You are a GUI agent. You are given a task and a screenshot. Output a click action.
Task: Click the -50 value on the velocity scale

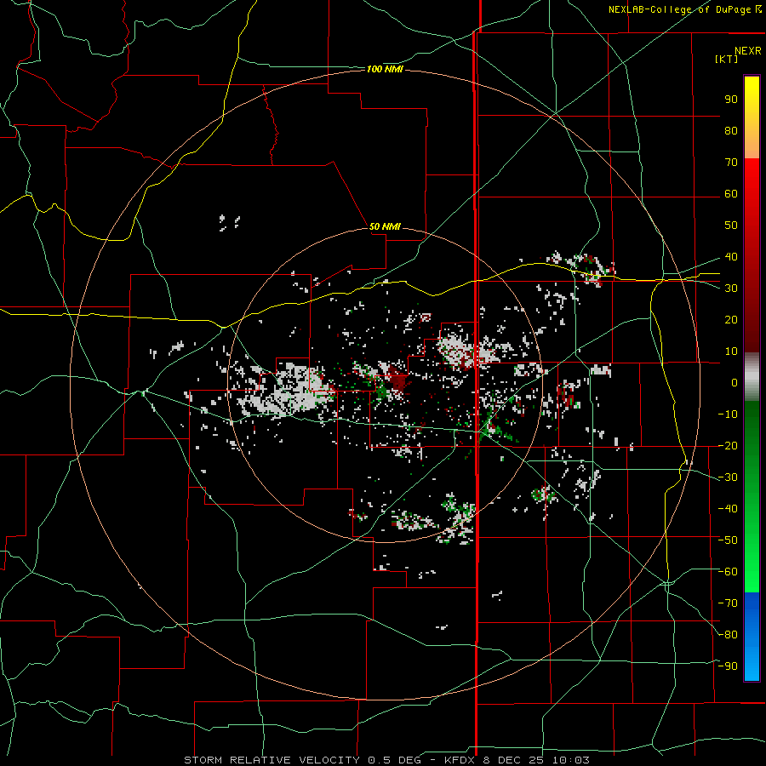(728, 540)
